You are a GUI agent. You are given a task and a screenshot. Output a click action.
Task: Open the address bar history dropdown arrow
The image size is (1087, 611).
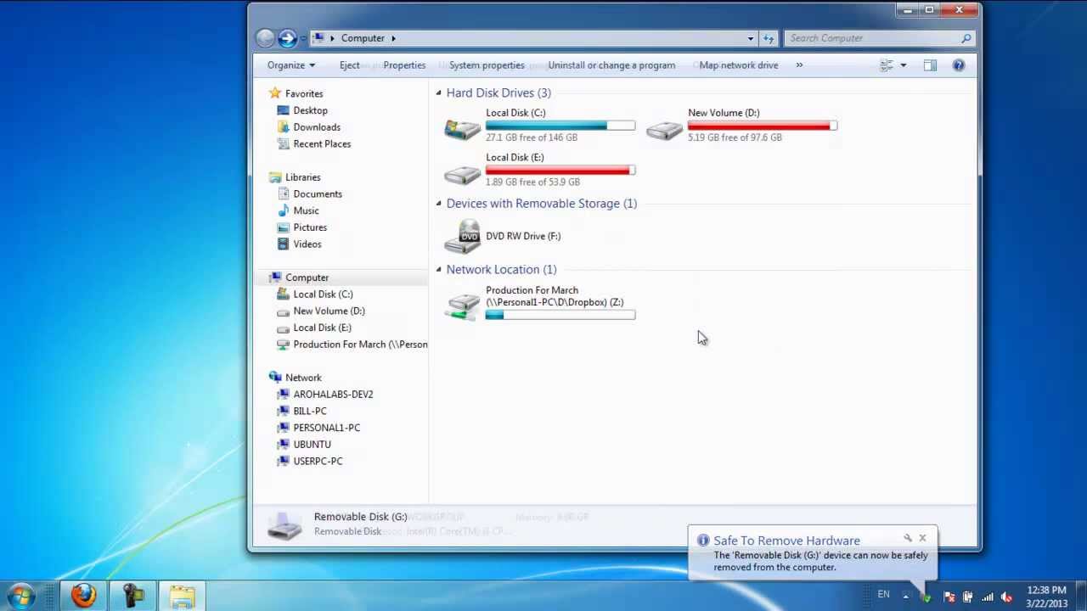[x=750, y=38]
